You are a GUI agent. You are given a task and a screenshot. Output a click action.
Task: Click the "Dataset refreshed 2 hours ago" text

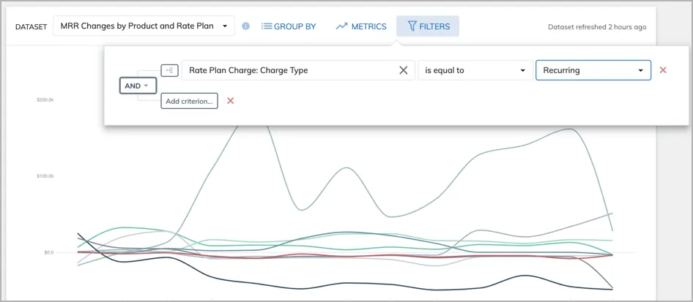tap(597, 27)
